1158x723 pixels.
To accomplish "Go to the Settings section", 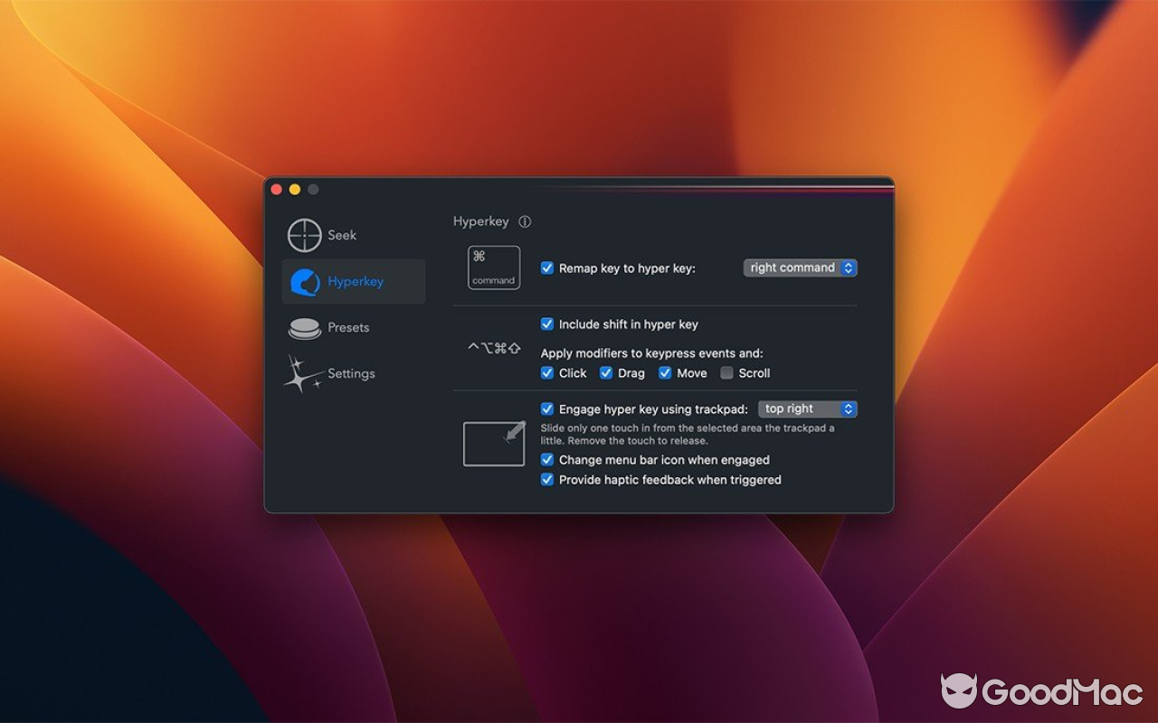I will click(351, 373).
